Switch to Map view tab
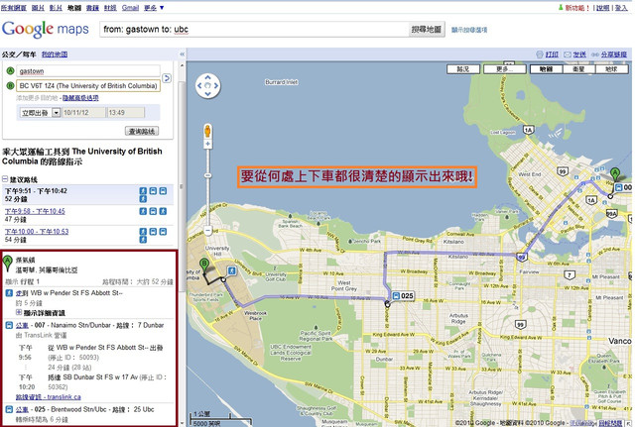The image size is (635, 427). click(546, 69)
